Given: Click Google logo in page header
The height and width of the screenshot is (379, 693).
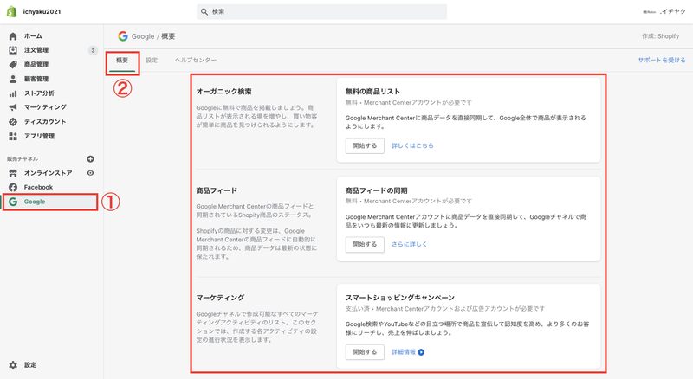Looking at the screenshot, I should [x=123, y=36].
